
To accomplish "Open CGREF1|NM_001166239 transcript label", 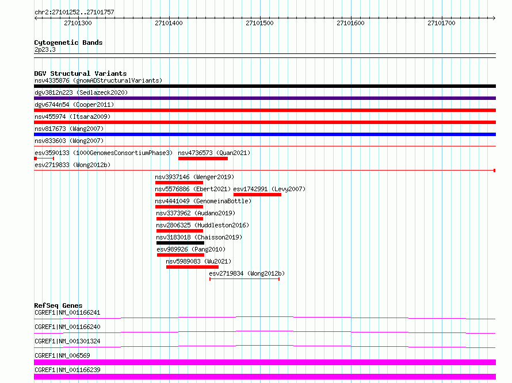I will (67, 370).
